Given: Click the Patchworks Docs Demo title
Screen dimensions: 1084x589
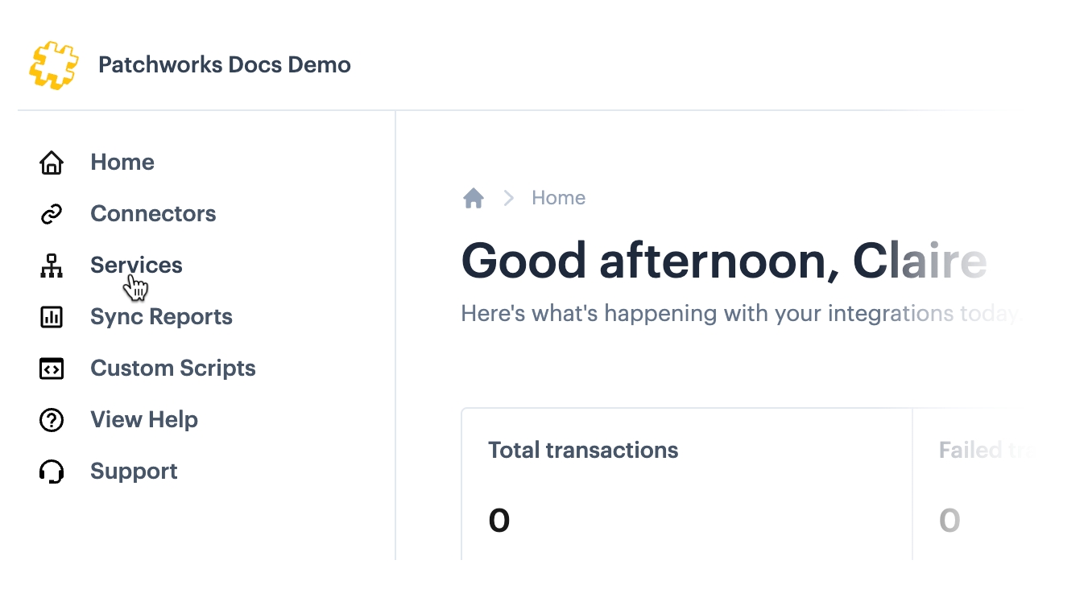Looking at the screenshot, I should pyautogui.click(x=225, y=65).
